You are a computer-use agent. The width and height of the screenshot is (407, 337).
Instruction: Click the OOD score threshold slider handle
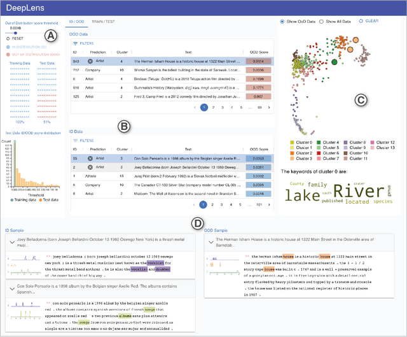pos(15,33)
